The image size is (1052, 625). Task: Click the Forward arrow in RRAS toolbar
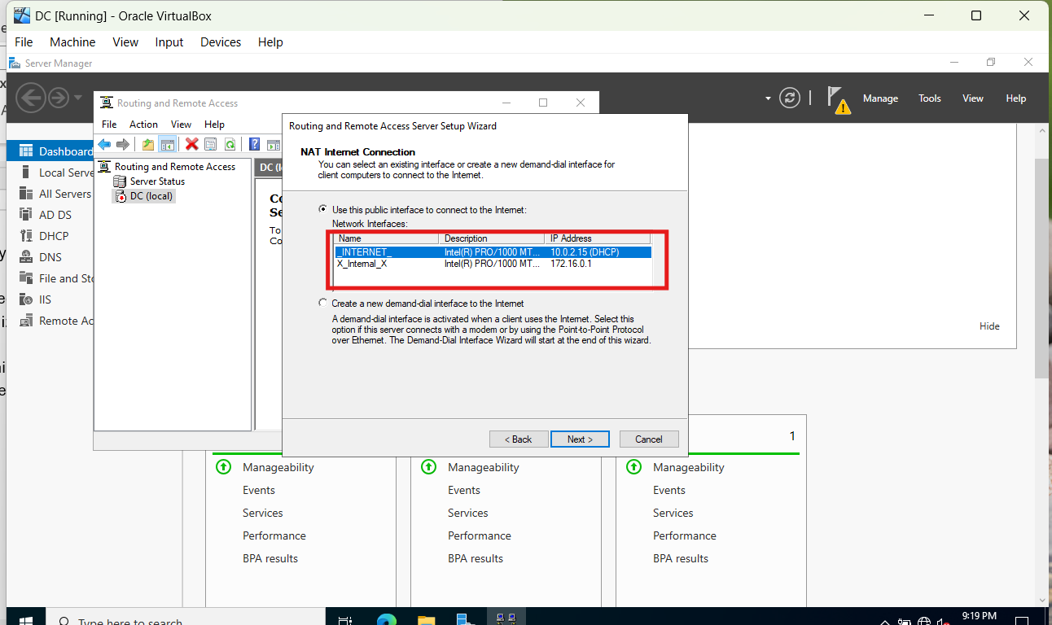pyautogui.click(x=123, y=144)
